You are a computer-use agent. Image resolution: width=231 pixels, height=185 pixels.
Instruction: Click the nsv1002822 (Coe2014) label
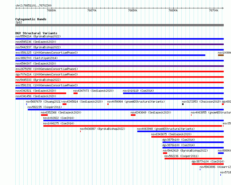click(59, 118)
